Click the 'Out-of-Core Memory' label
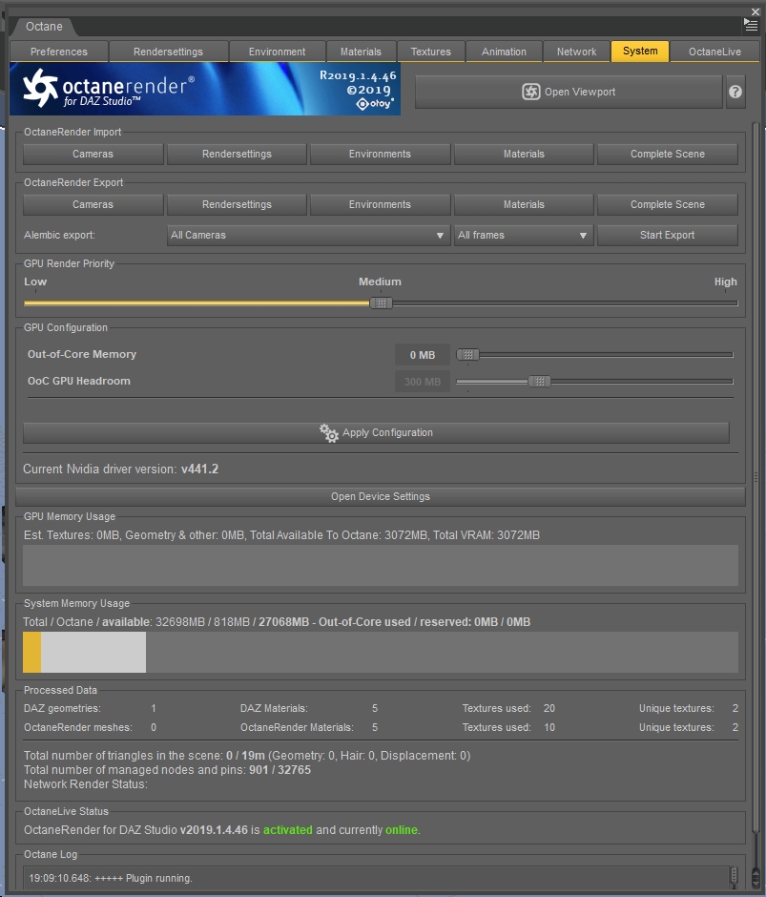The image size is (766, 897). [x=82, y=354]
